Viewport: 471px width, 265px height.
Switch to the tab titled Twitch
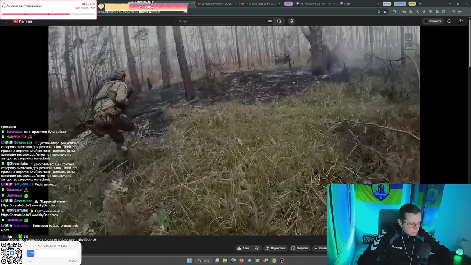point(359,4)
